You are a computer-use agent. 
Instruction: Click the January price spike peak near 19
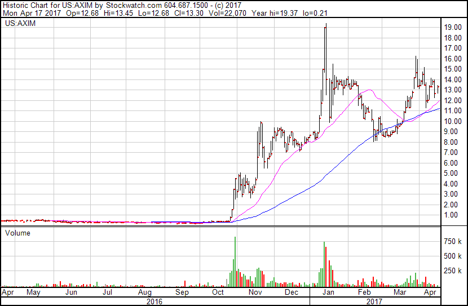[x=325, y=26]
